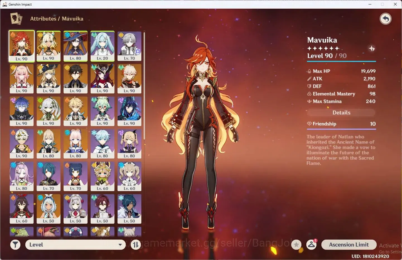Screen dimensions: 402x260
Task: Select blue spiky-haired Electro character
Action: (x=21, y=111)
